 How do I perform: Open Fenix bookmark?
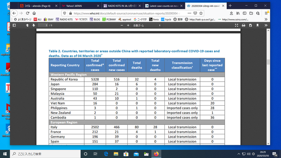pos(154,20)
